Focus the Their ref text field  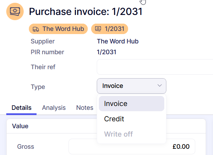coord(155,67)
